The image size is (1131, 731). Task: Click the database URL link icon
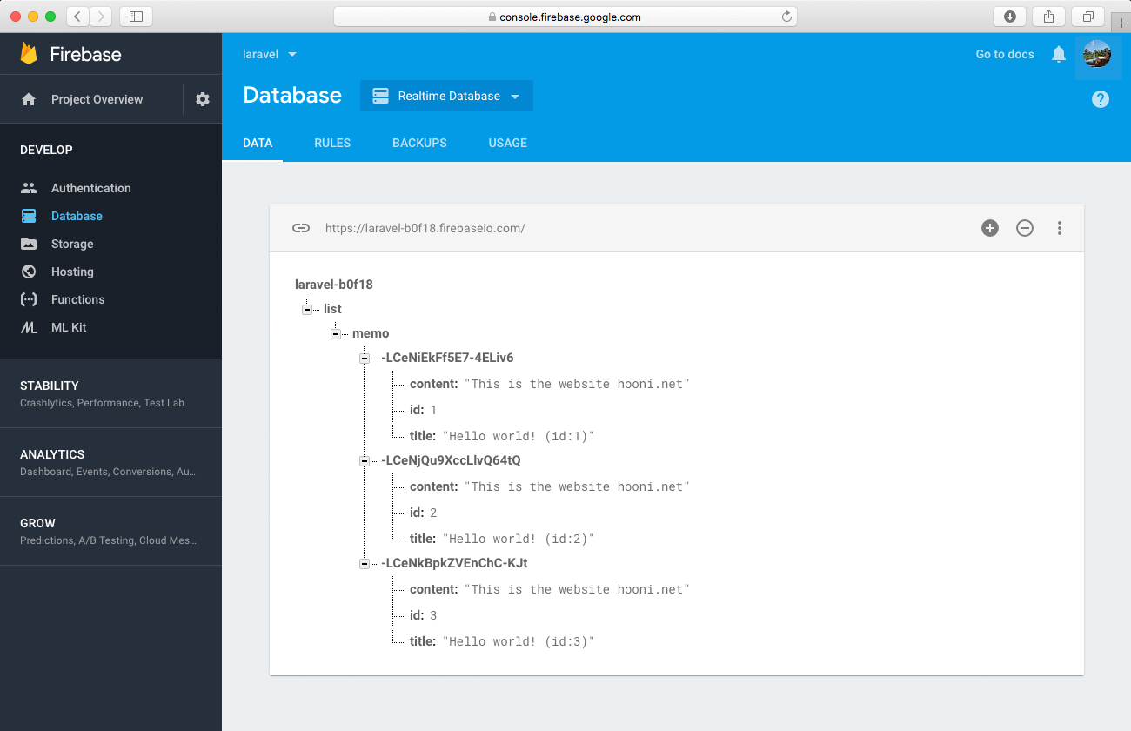pyautogui.click(x=301, y=228)
